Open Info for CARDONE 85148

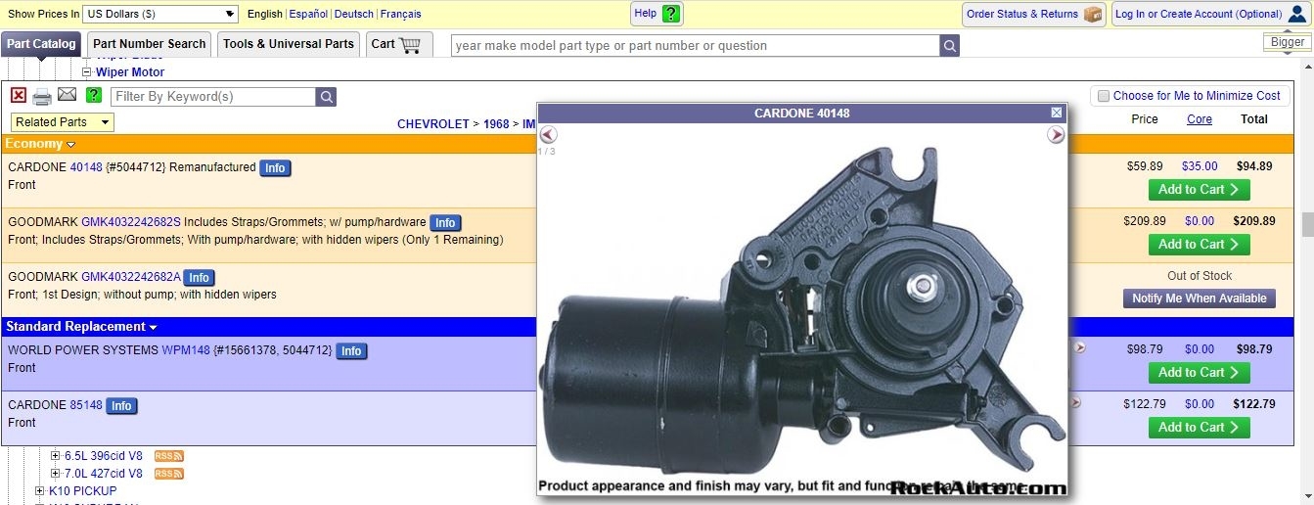coord(121,406)
